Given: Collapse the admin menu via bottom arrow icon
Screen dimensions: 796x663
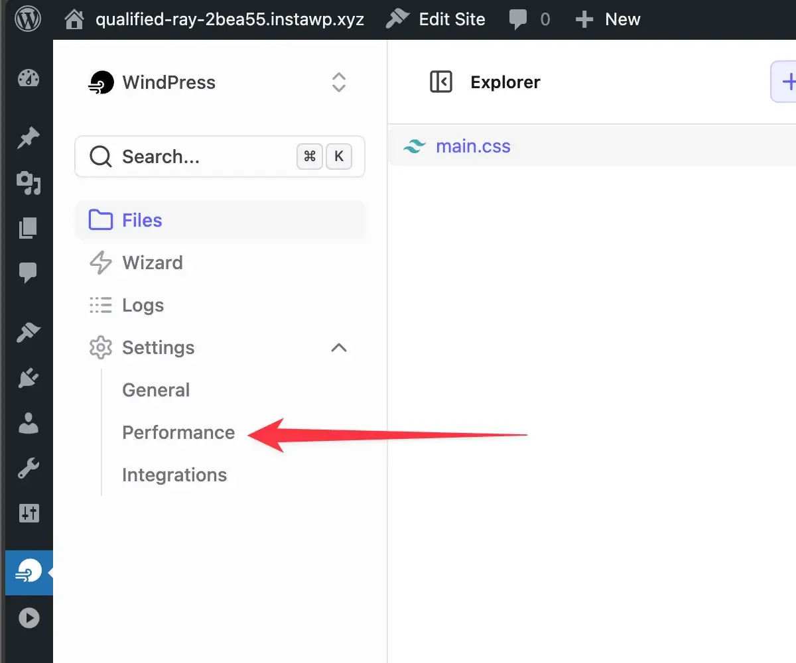Looking at the screenshot, I should pos(28,617).
